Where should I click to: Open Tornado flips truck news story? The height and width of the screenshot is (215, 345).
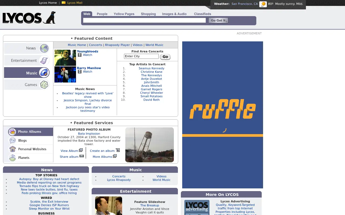(x=49, y=186)
